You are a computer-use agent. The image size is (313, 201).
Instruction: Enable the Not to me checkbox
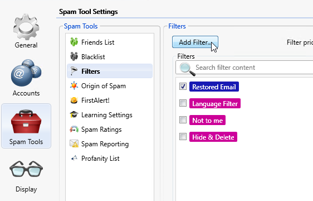[x=183, y=120]
